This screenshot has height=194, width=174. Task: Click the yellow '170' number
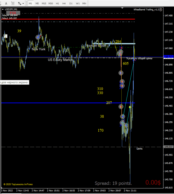101,130
